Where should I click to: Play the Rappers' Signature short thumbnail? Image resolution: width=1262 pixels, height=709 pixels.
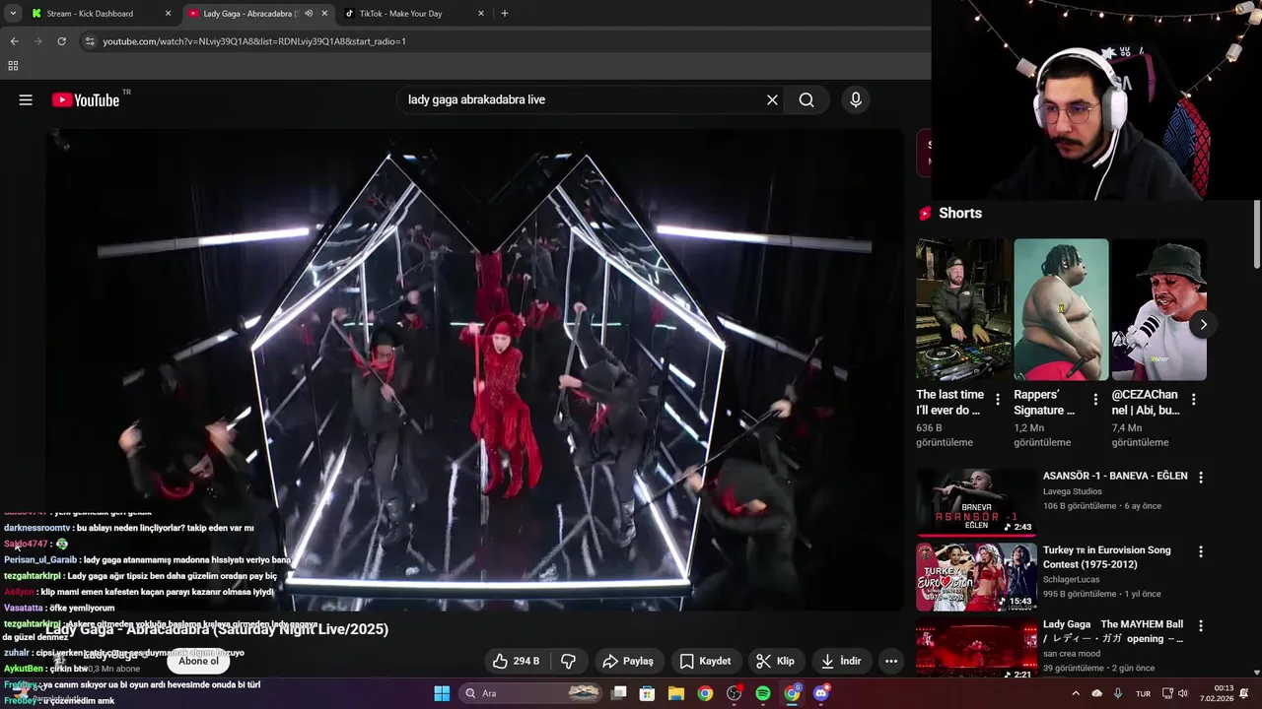pyautogui.click(x=1061, y=309)
